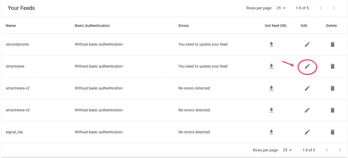Select the smartnews-v3 feed name
The image size is (348, 158).
(17, 110)
